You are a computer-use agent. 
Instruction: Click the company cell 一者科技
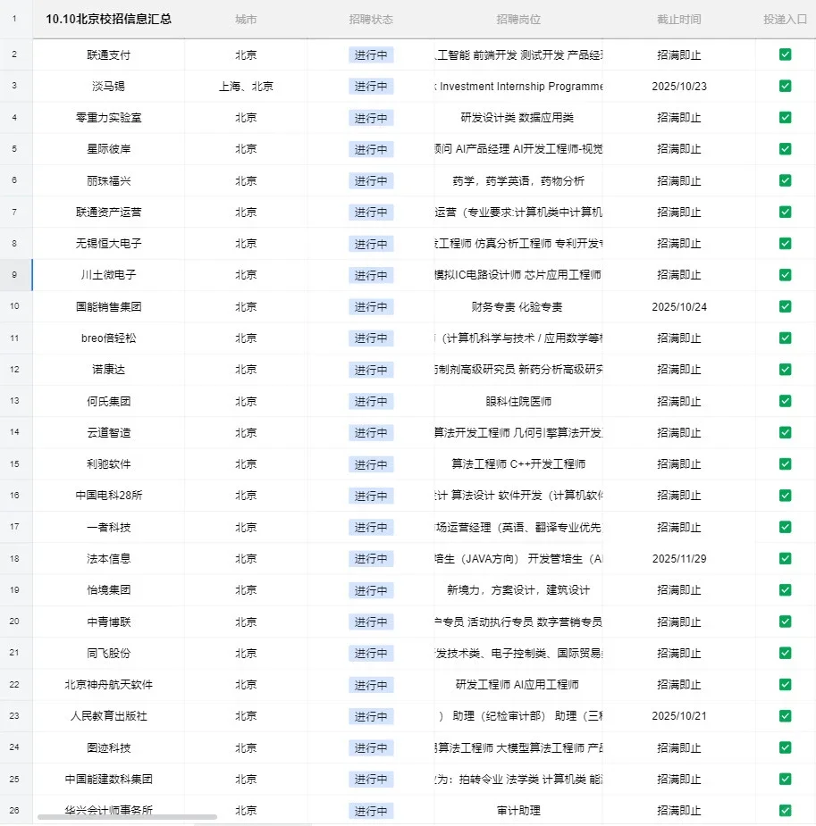[108, 528]
